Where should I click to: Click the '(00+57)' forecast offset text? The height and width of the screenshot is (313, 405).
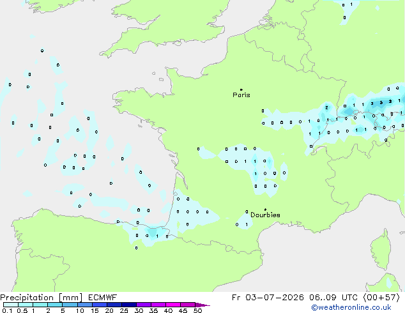pyautogui.click(x=381, y=298)
